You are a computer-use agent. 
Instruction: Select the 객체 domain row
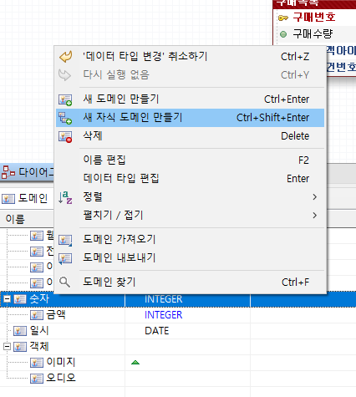tap(178, 347)
